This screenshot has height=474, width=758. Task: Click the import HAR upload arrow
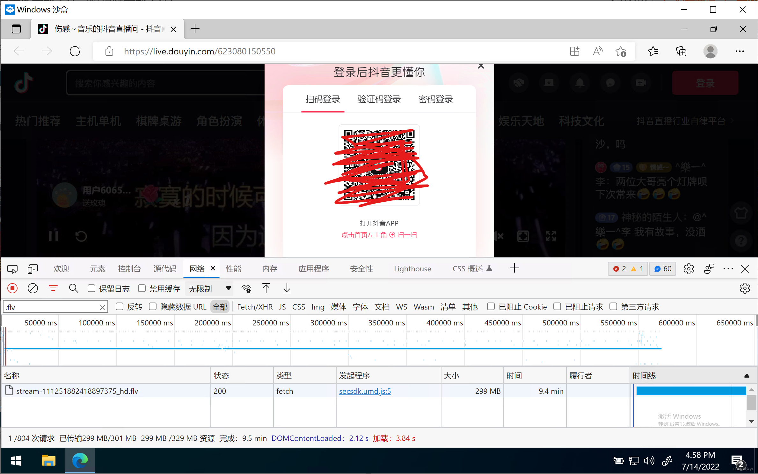266,289
